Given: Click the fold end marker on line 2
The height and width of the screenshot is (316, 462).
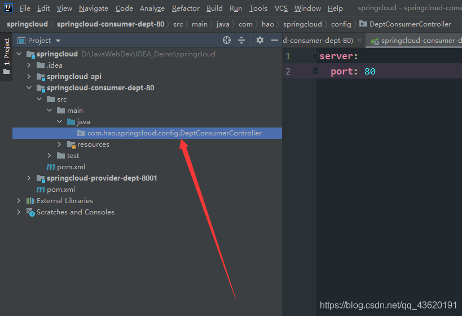Looking at the screenshot, I should (x=315, y=71).
